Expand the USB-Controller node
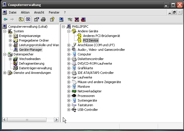This screenshot has width=184, height=131. click(x=69, y=110)
